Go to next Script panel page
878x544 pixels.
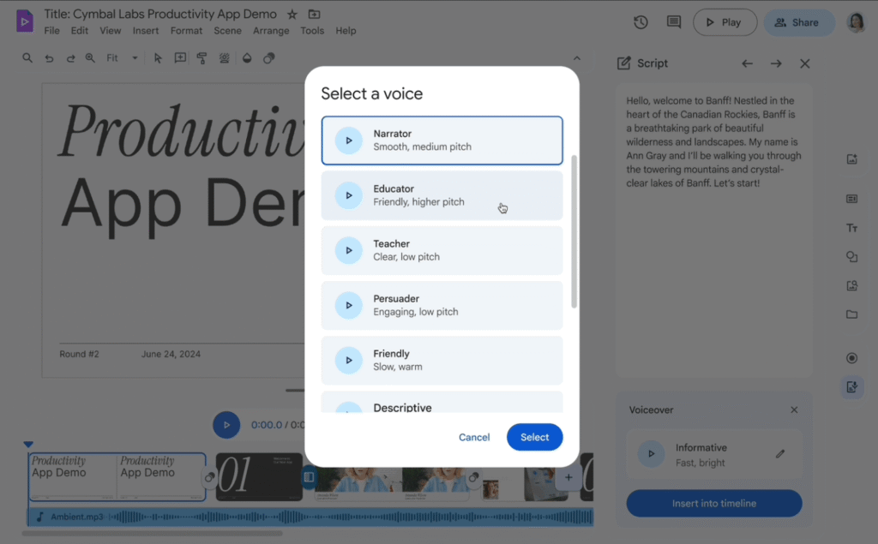click(776, 63)
